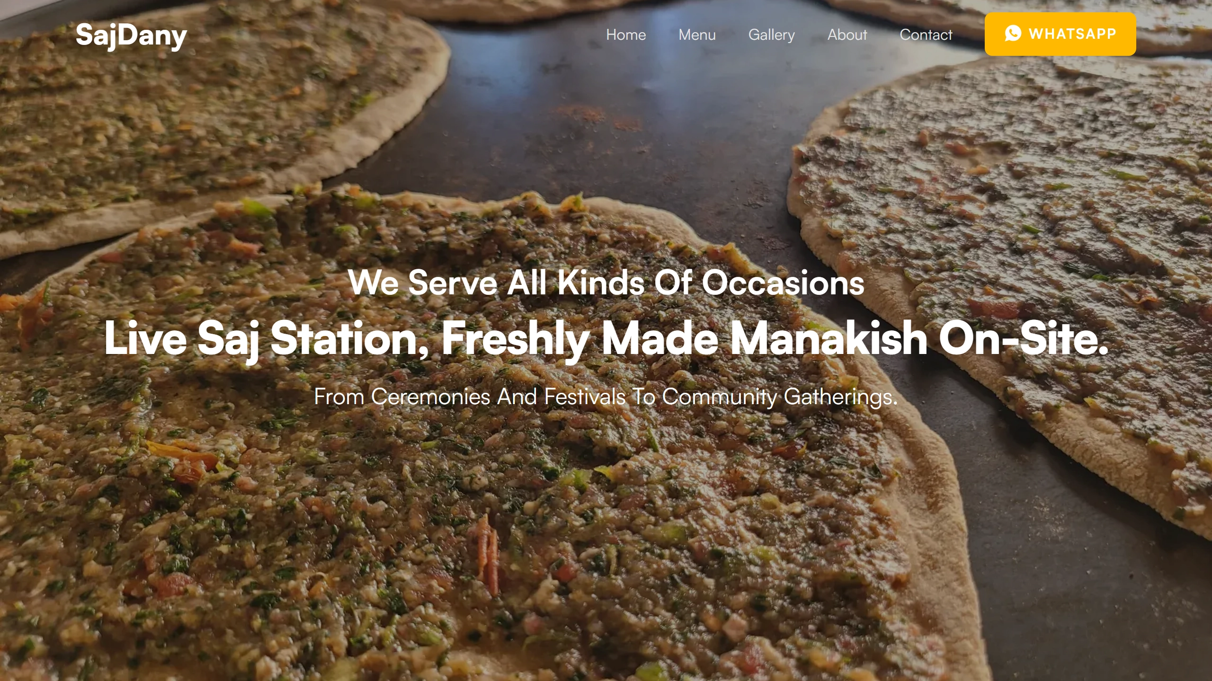Go to the Home nav item
The height and width of the screenshot is (681, 1212).
click(x=626, y=35)
